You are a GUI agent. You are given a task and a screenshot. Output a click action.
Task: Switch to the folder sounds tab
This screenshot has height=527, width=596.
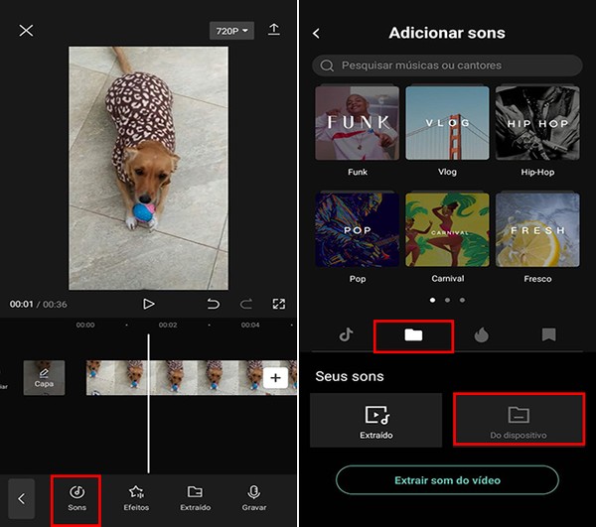[x=413, y=334]
